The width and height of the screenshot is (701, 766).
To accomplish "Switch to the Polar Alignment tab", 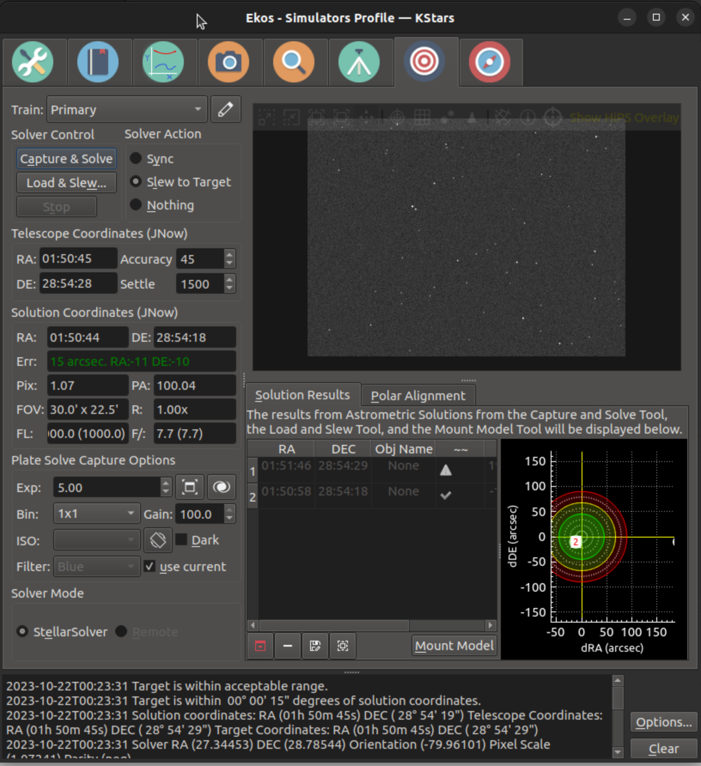I will click(418, 395).
